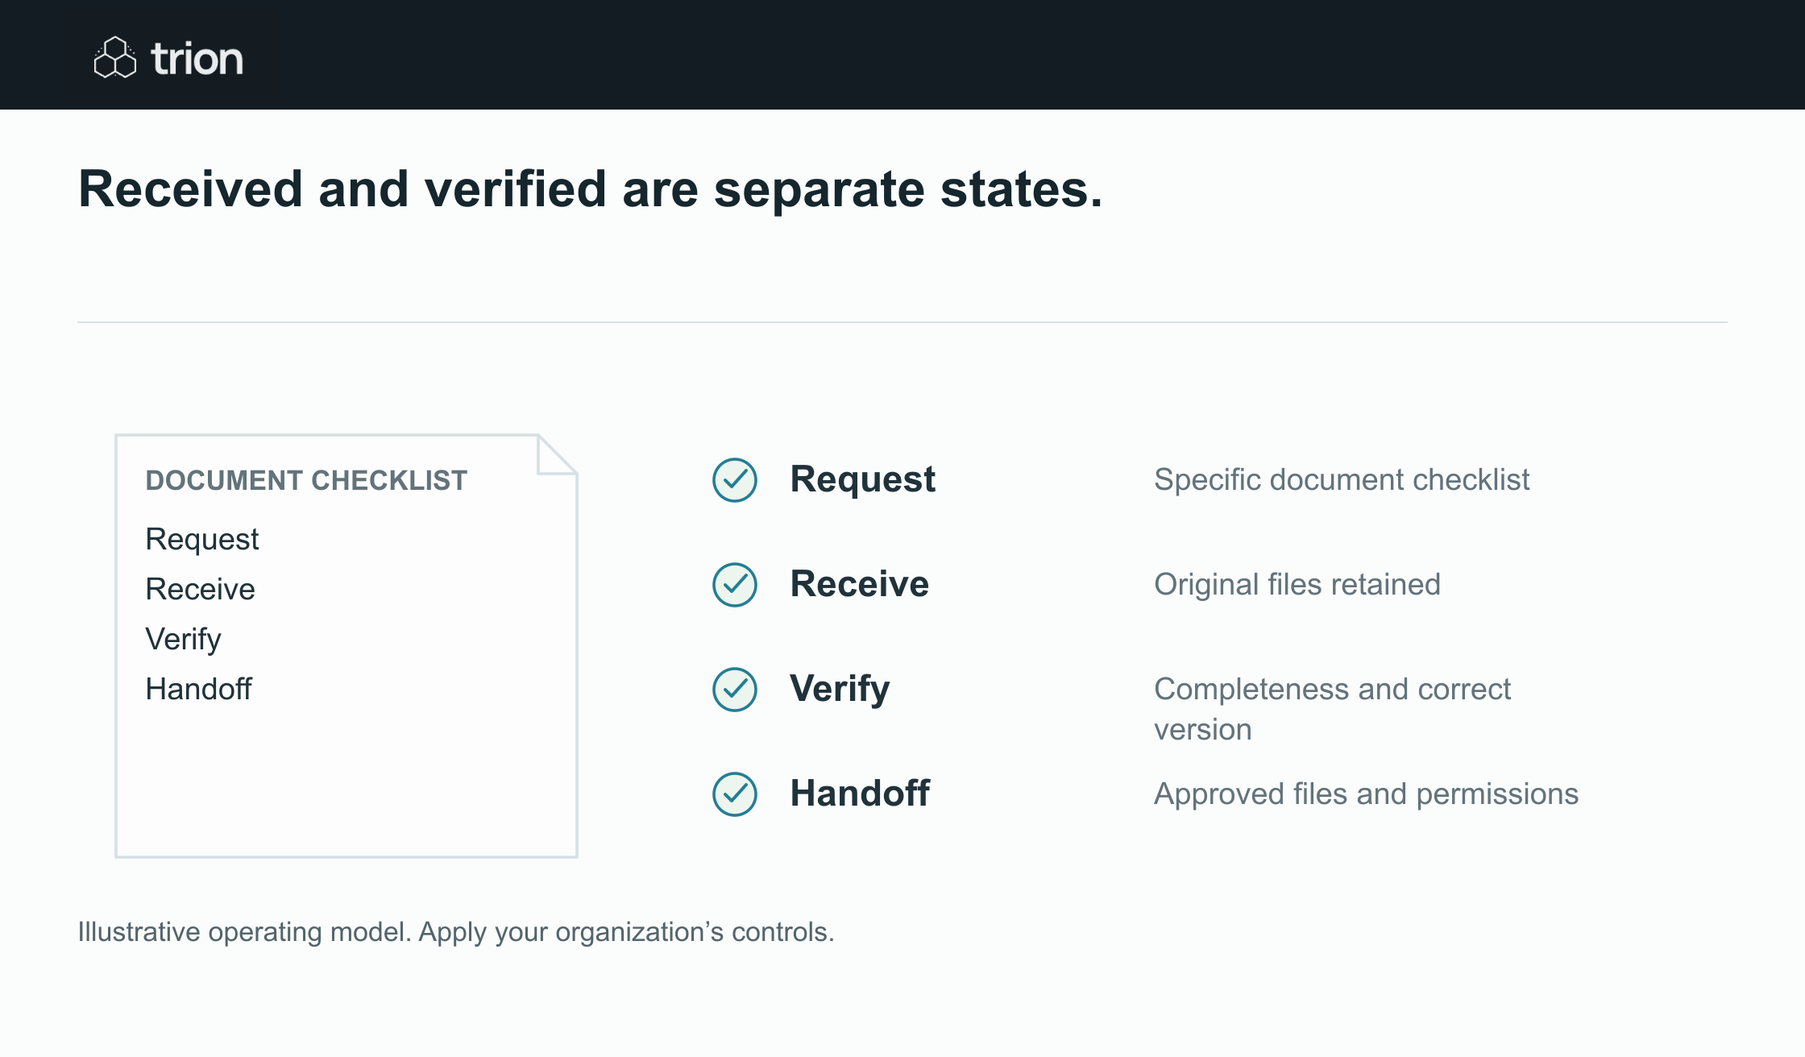1805x1057 pixels.
Task: Click the trion hexagon logo icon
Action: (115, 57)
